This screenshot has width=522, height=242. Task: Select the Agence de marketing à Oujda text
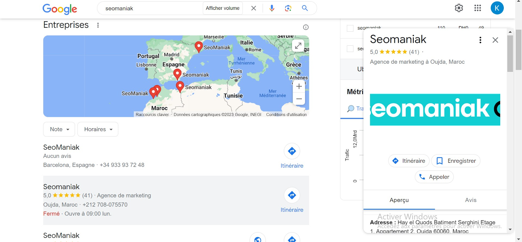coord(417,62)
